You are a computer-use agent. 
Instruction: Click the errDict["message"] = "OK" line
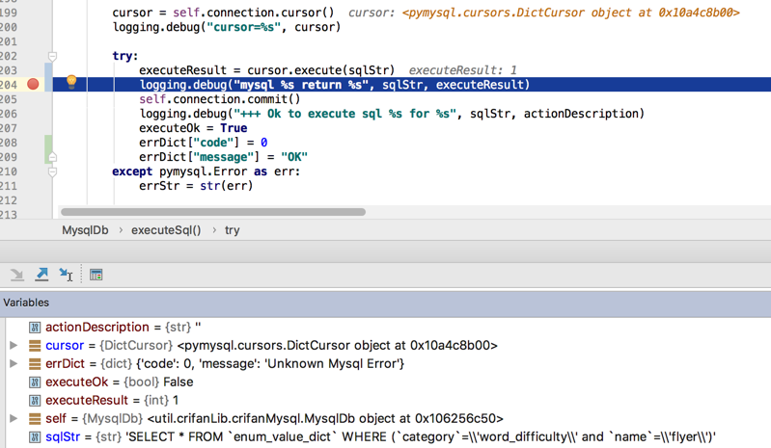pos(223,157)
